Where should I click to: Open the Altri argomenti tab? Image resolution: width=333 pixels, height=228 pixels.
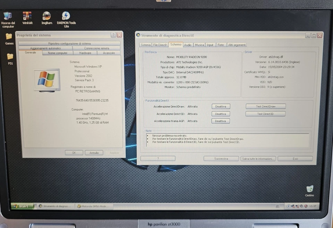click(x=237, y=45)
